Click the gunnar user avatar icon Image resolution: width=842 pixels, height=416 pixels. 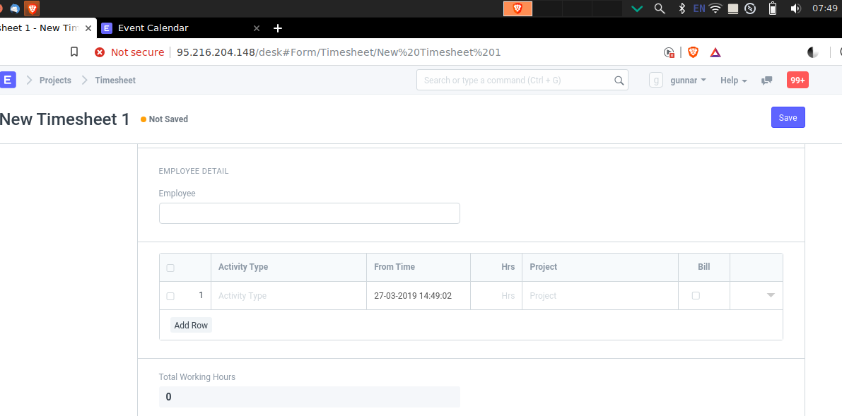point(656,80)
